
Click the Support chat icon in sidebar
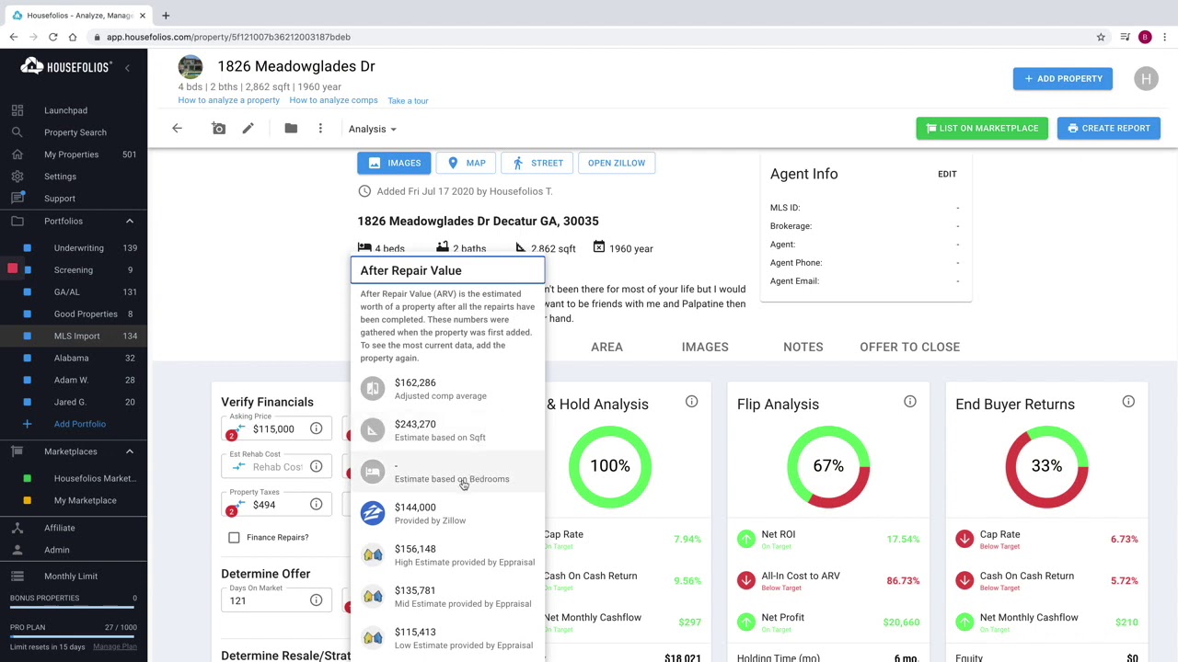pos(17,199)
